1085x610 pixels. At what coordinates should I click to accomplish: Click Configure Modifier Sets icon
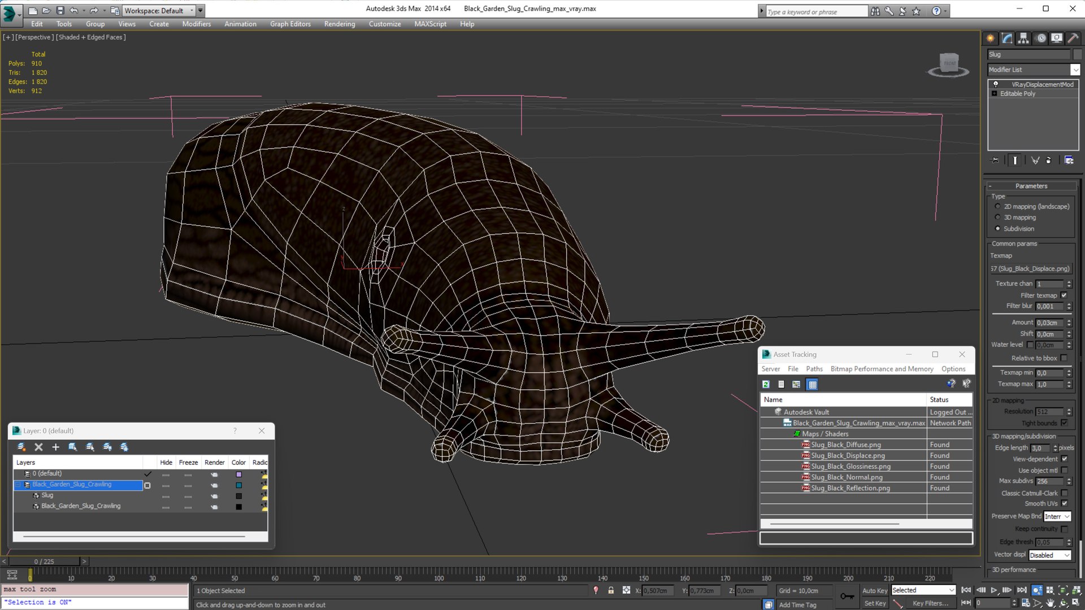tap(1069, 160)
